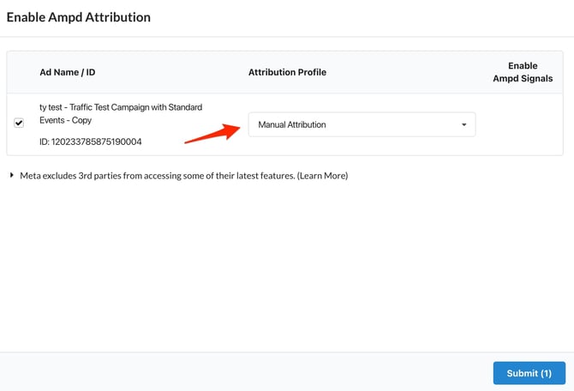Click the Enable Ampd Signals column header
This screenshot has width=574, height=391.
tap(523, 72)
